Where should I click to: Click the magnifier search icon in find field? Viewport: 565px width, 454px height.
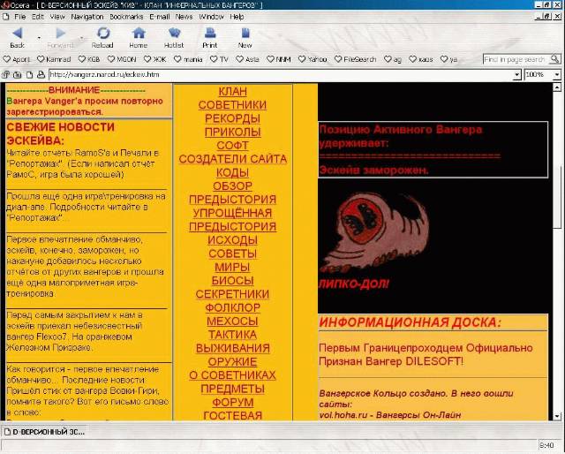point(554,59)
